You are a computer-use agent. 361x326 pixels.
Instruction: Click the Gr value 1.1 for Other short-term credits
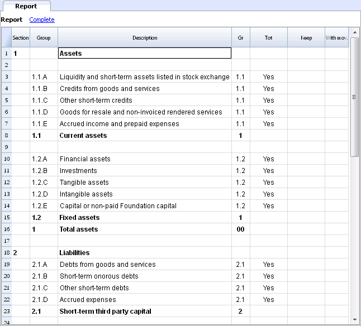(x=241, y=100)
